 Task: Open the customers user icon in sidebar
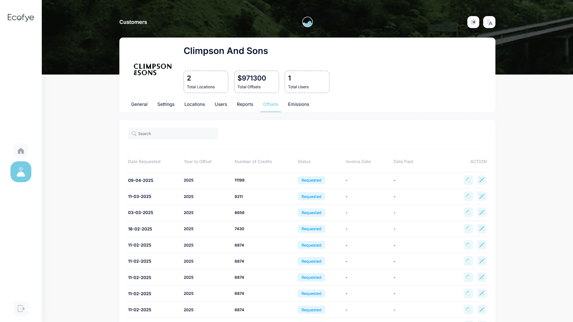[x=21, y=172]
